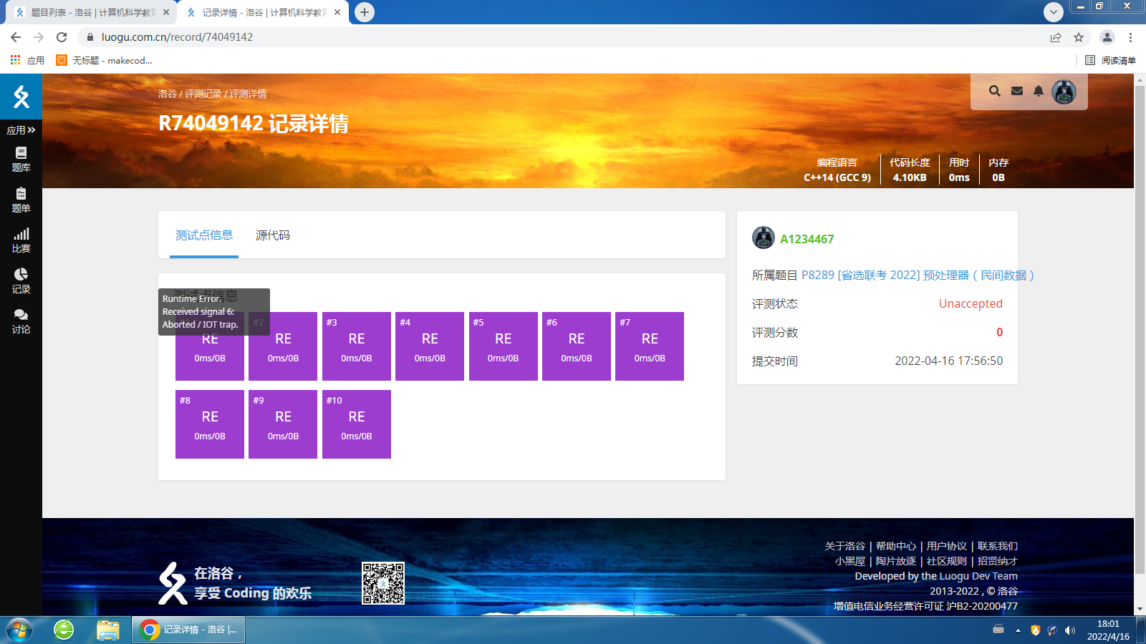Open the messages envelope icon
The width and height of the screenshot is (1146, 644).
click(1016, 91)
